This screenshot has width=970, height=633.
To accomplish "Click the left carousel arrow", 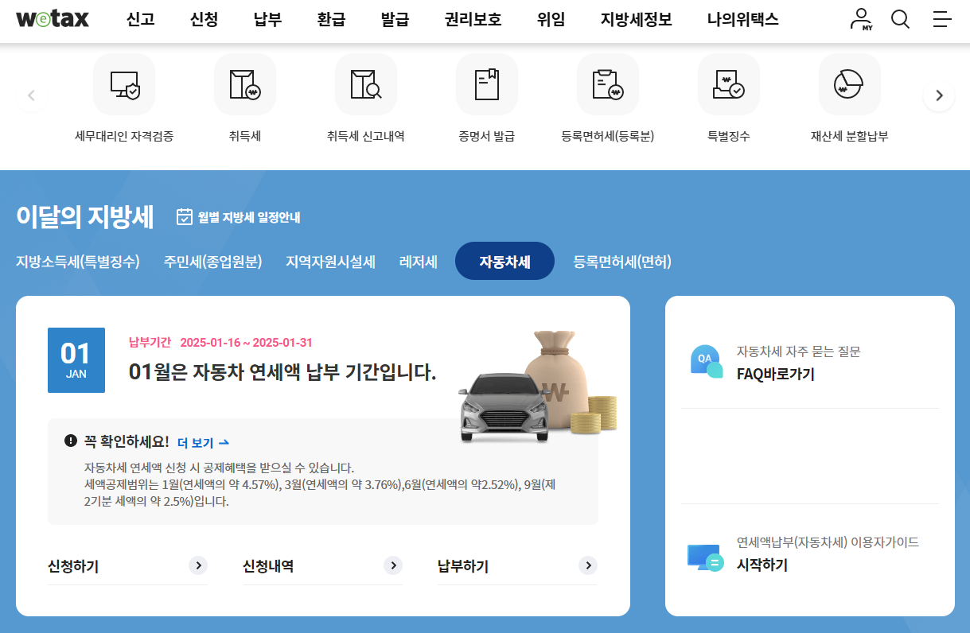I will tap(31, 95).
